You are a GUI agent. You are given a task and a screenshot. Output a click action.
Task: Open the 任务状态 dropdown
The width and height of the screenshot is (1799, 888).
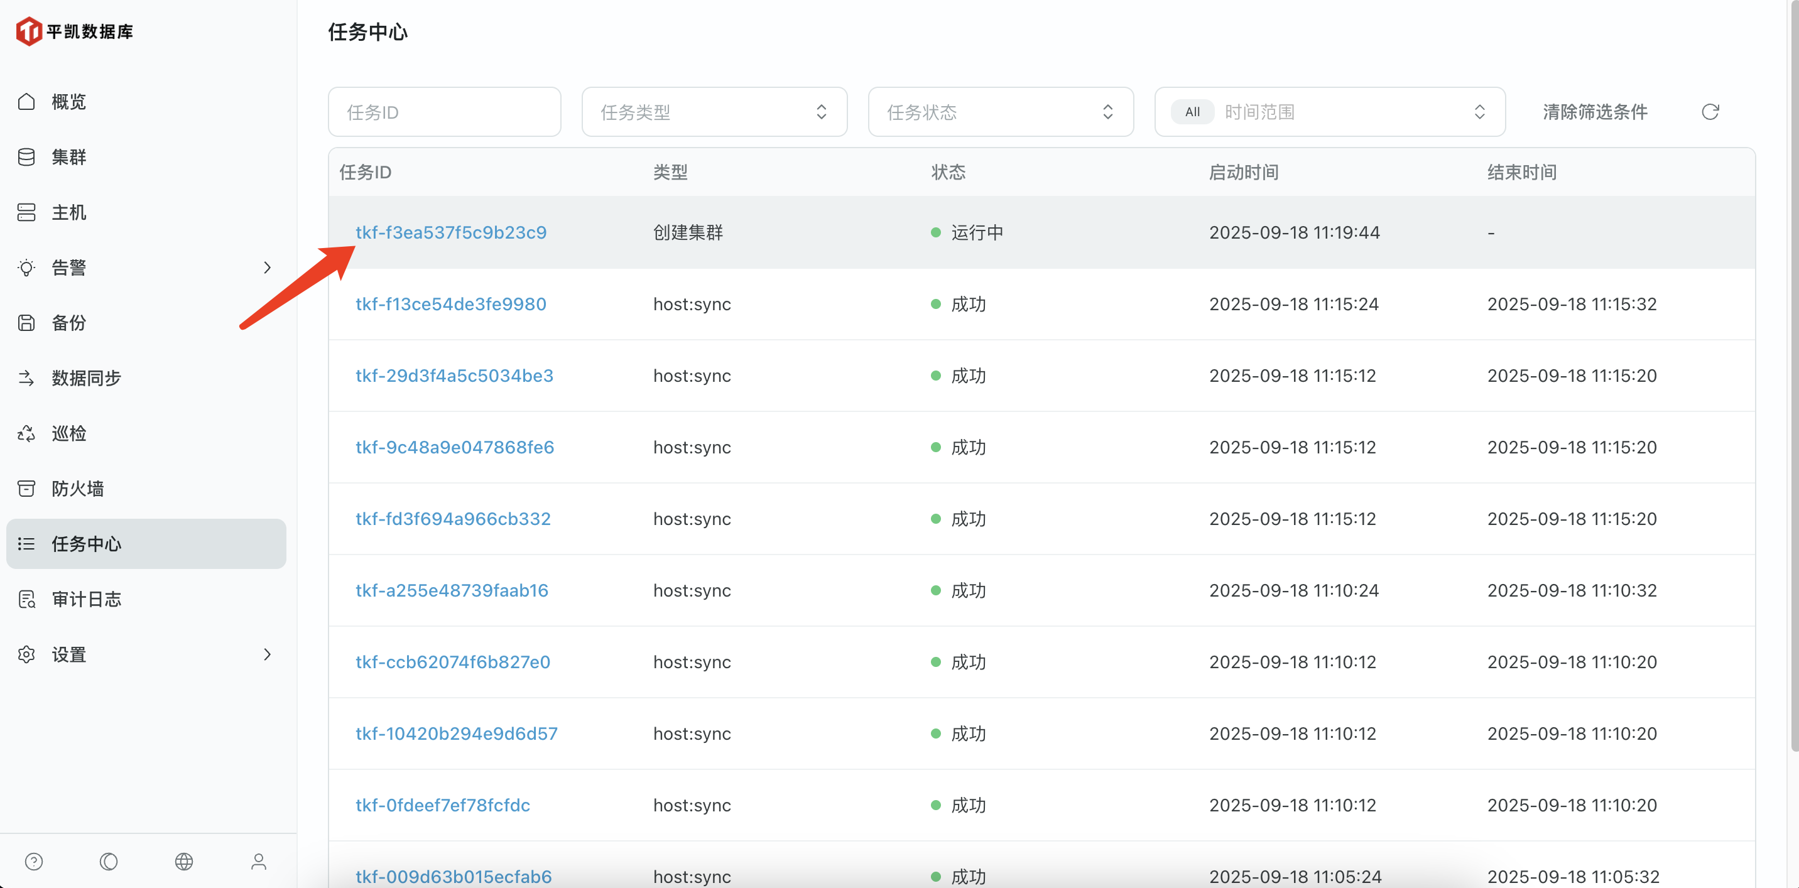1000,112
